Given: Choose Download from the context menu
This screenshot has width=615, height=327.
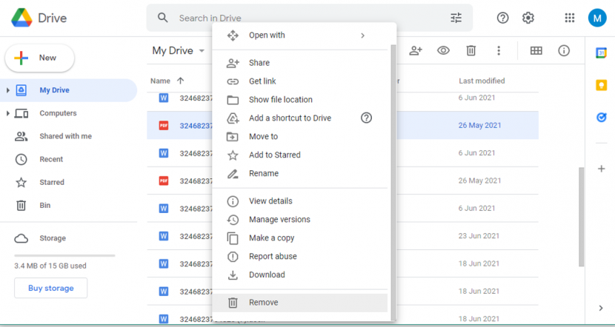Looking at the screenshot, I should coord(300,274).
